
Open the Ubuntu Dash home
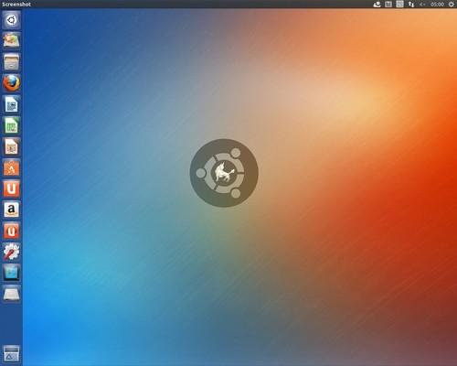pyautogui.click(x=11, y=20)
